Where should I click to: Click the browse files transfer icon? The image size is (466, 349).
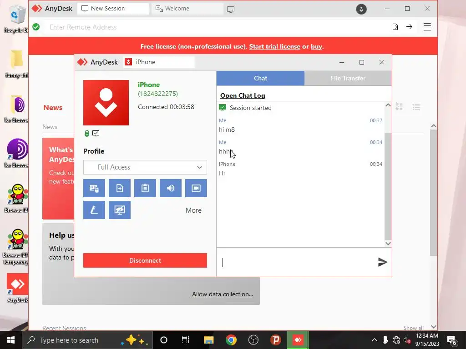(395, 27)
